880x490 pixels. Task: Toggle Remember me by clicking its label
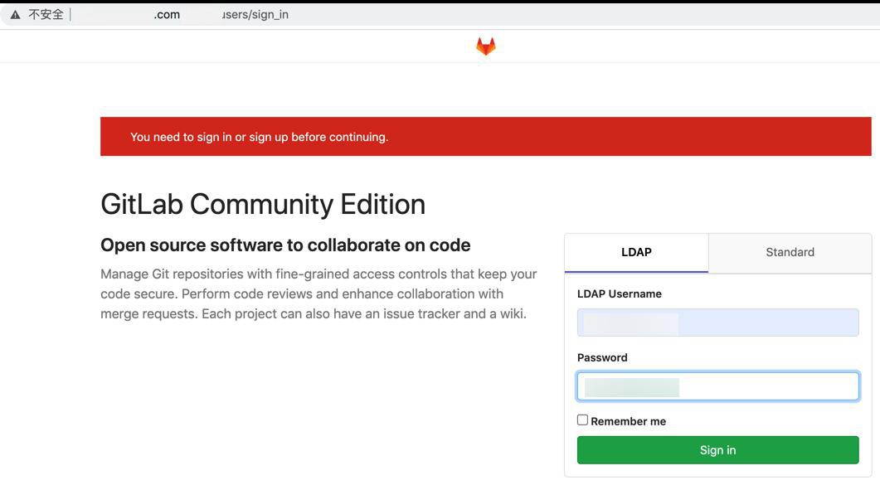(627, 420)
